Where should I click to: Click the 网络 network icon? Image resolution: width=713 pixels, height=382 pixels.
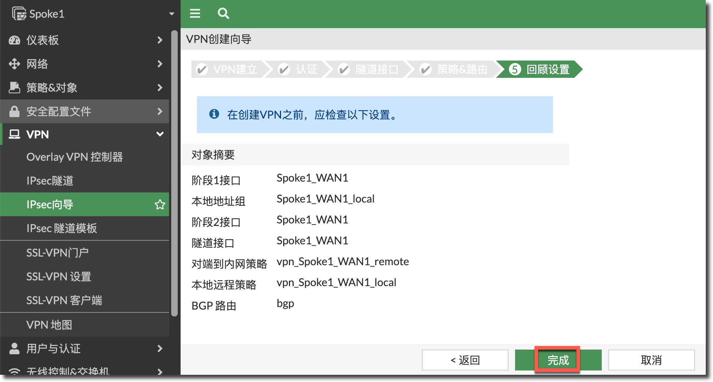(x=14, y=64)
